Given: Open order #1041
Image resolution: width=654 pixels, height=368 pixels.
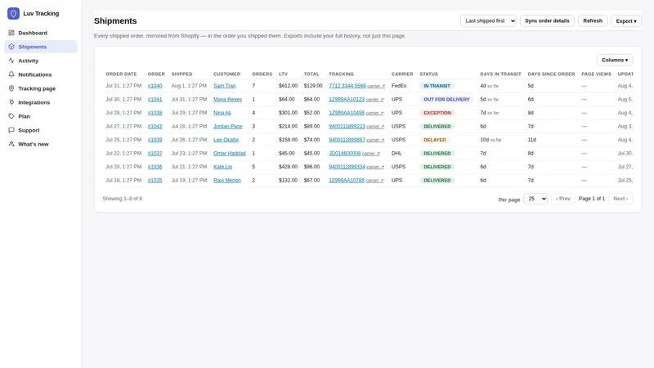Looking at the screenshot, I should [155, 99].
